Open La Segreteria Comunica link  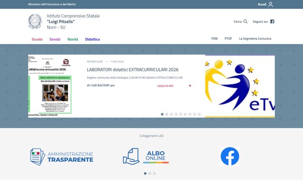[x=255, y=39]
